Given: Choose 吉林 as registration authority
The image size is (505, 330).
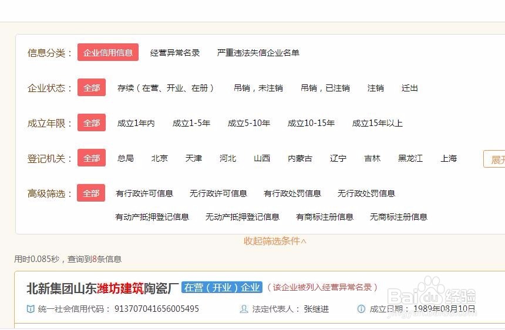Looking at the screenshot, I should pyautogui.click(x=372, y=158).
